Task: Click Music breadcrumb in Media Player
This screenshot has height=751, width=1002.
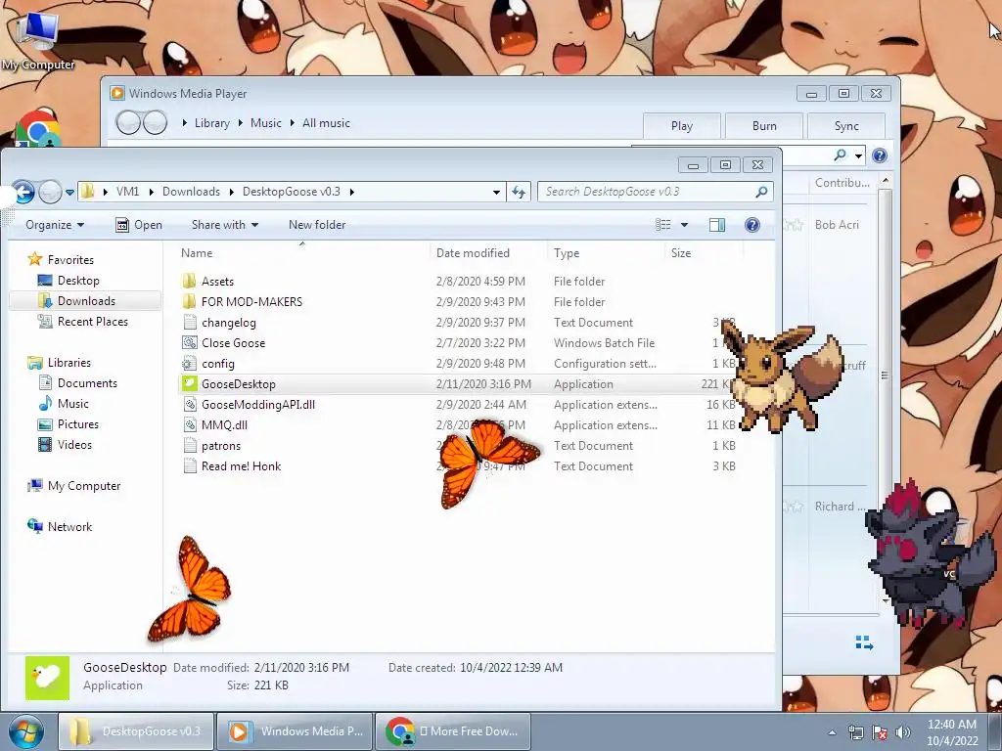Action: [266, 123]
